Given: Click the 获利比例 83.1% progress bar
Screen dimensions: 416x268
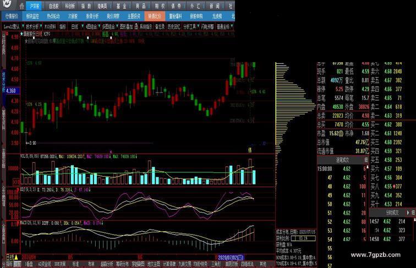Looking at the screenshot, I should pos(303,238).
